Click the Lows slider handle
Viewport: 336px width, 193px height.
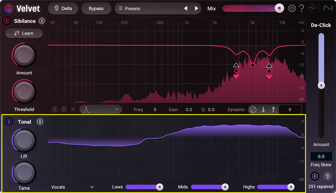(159, 187)
